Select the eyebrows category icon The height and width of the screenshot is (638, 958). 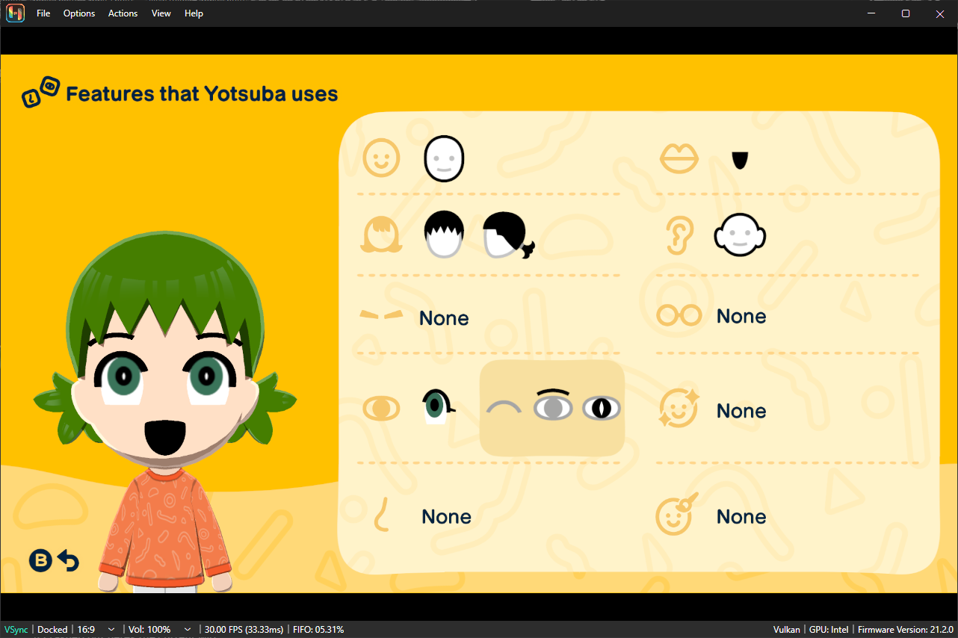pos(382,315)
